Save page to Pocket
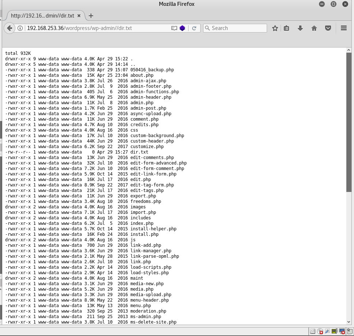The width and height of the screenshot is (354, 336). click(x=328, y=28)
